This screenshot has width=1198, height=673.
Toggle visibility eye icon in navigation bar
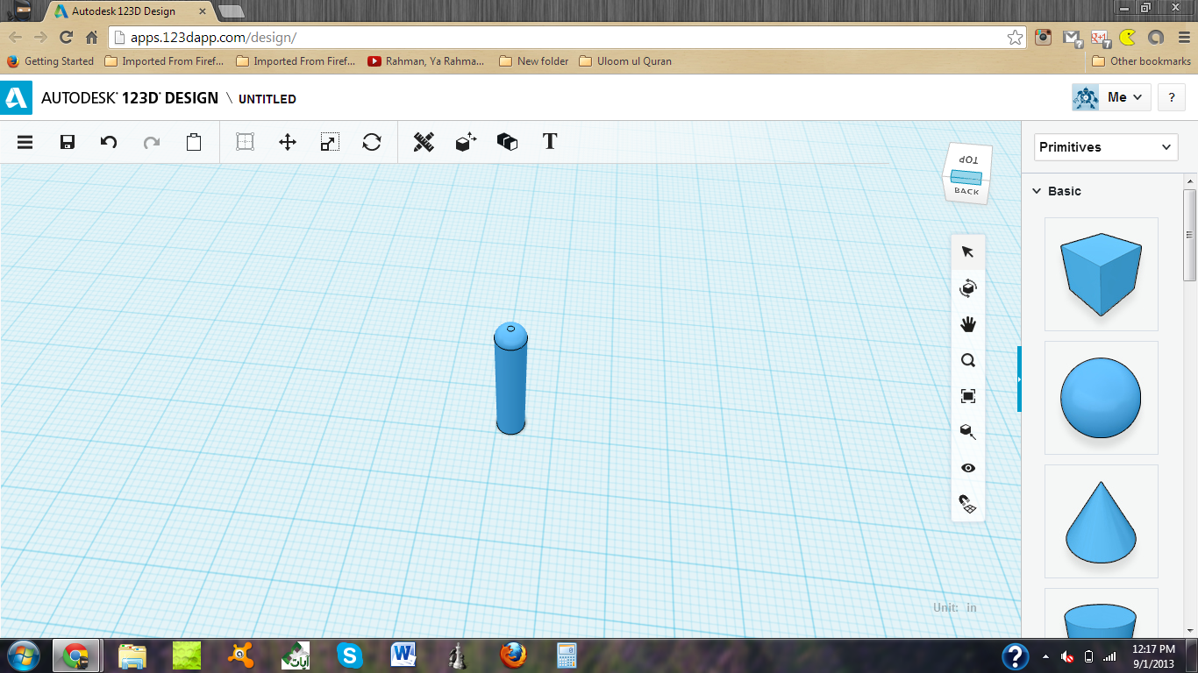click(968, 468)
